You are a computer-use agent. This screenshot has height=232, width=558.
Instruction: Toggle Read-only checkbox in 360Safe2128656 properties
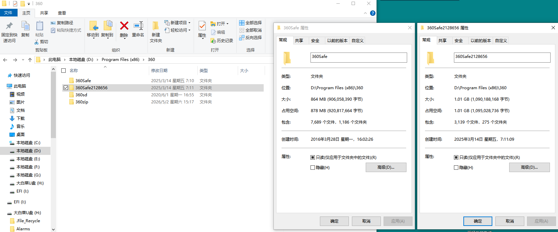point(456,158)
